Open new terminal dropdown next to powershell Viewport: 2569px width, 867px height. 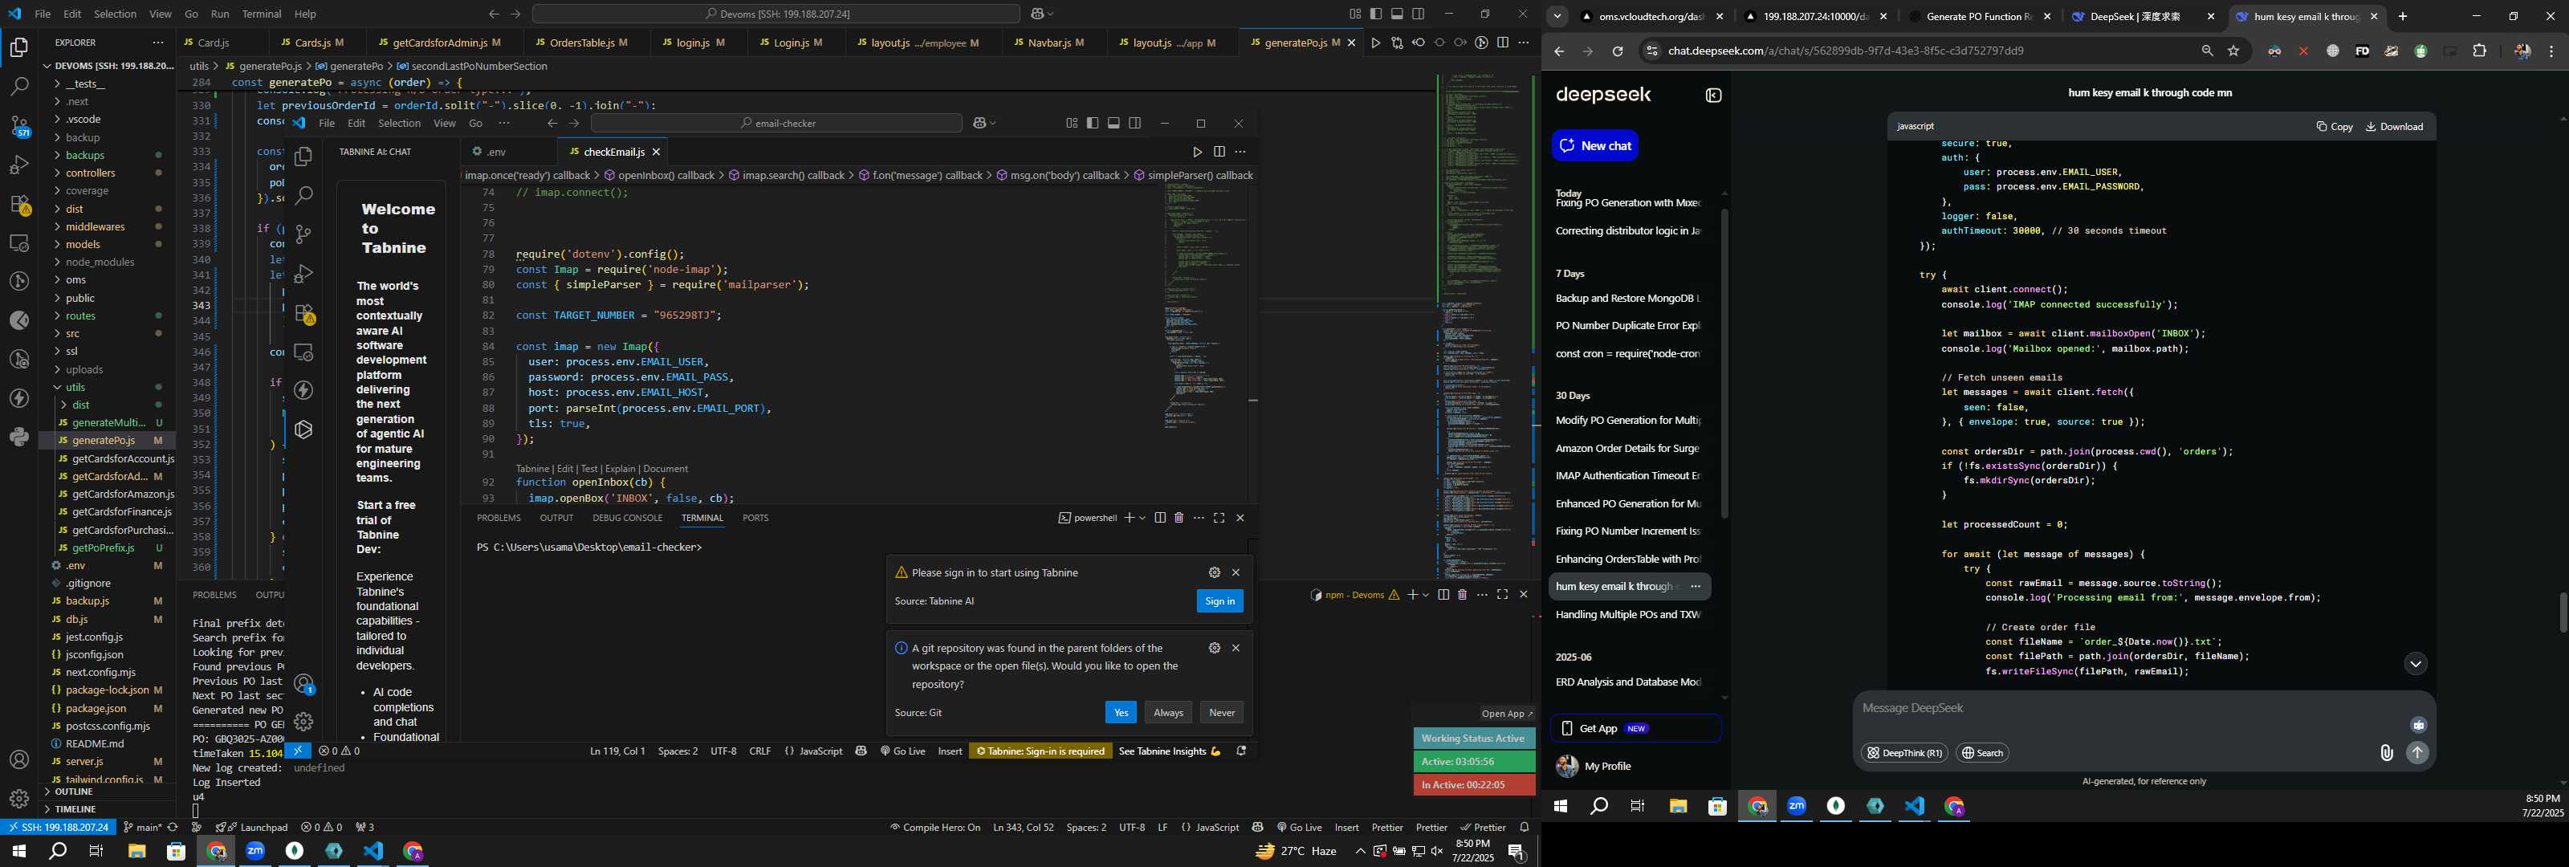click(1143, 518)
